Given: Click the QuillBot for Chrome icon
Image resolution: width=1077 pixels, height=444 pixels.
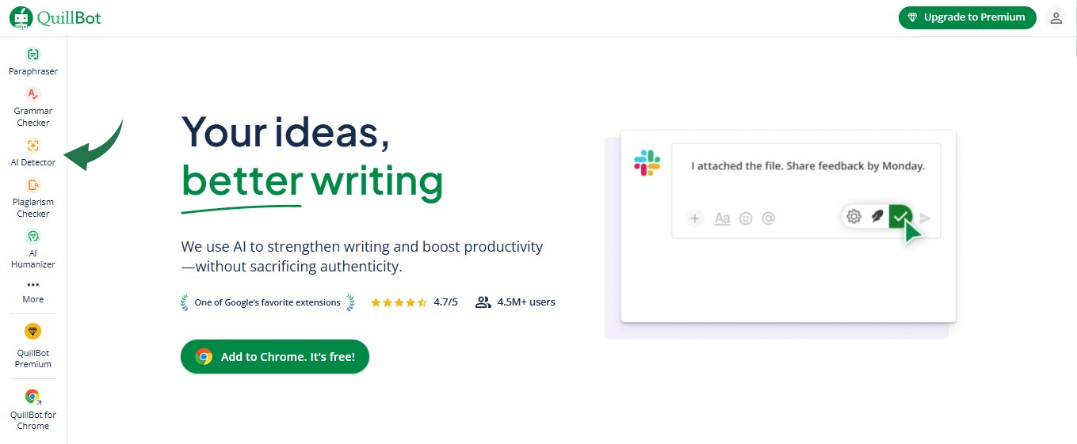Looking at the screenshot, I should (x=32, y=397).
